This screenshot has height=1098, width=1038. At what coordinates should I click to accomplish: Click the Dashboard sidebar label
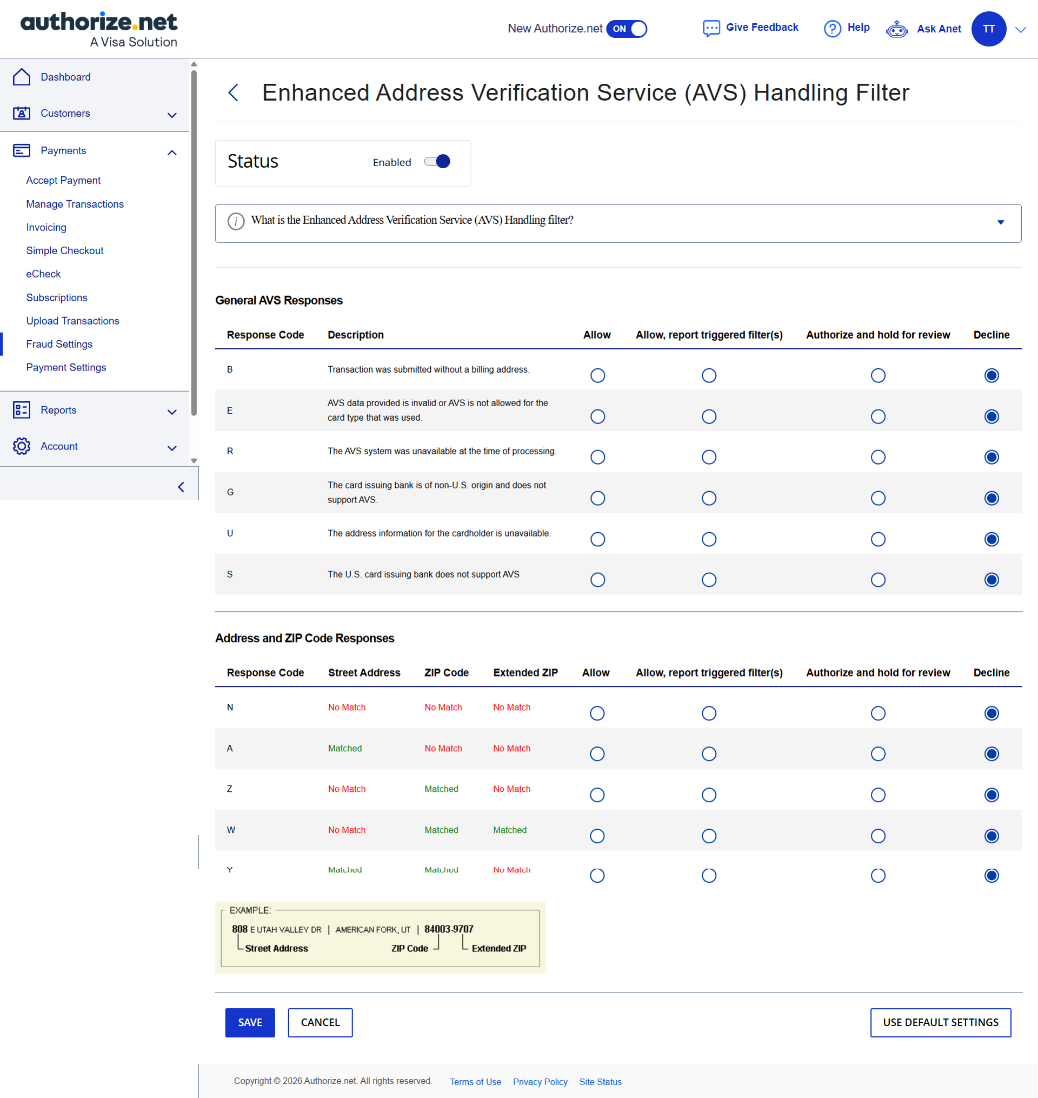point(65,77)
